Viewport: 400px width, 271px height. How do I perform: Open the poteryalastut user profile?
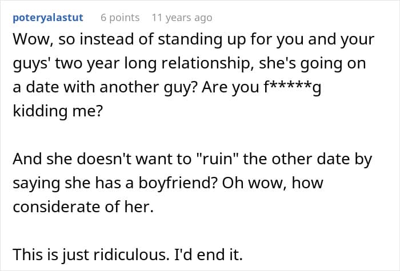click(x=48, y=17)
